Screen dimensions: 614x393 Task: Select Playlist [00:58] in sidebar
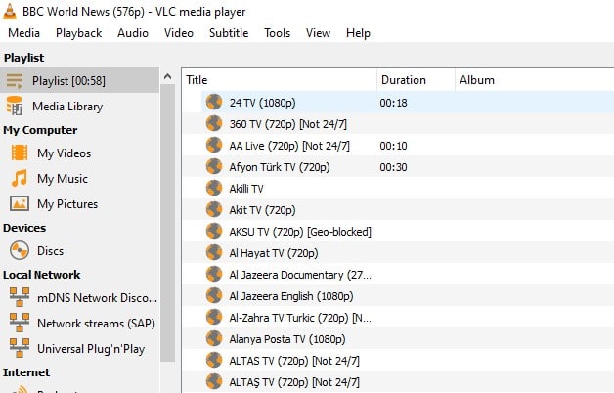point(79,80)
